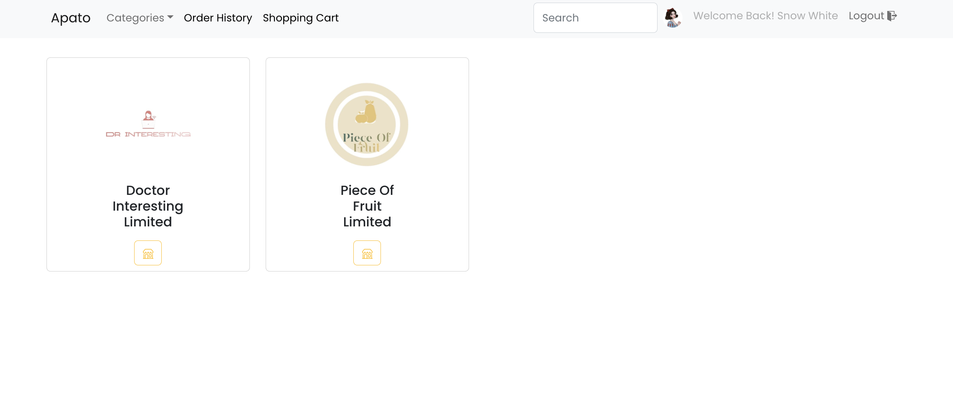This screenshot has width=953, height=395.
Task: Click the Welcome Back! Snow White text
Action: tap(765, 16)
